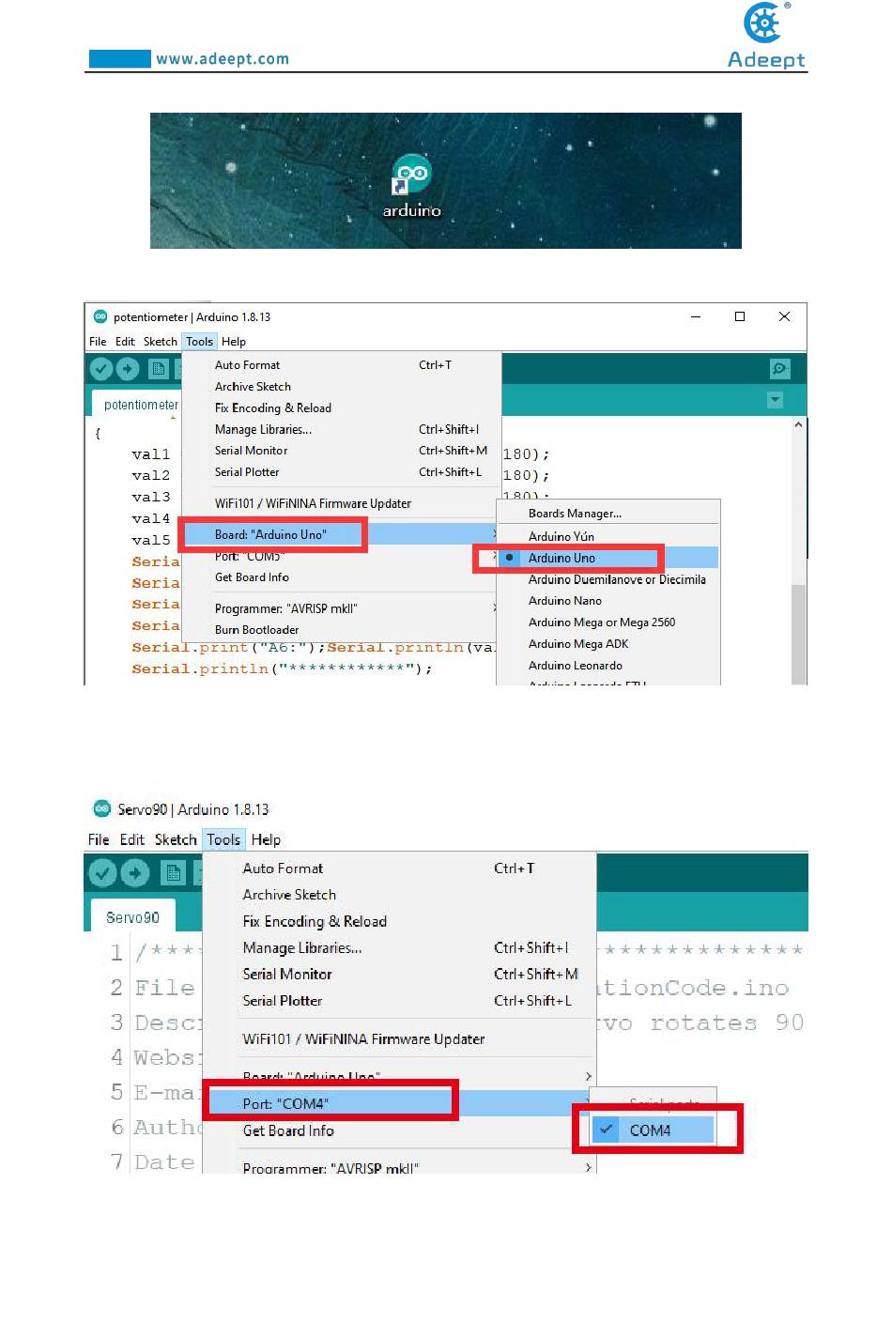Expand Board "Arduino Uno" entry in Servo90 window
892x1322 pixels.
(x=400, y=1077)
